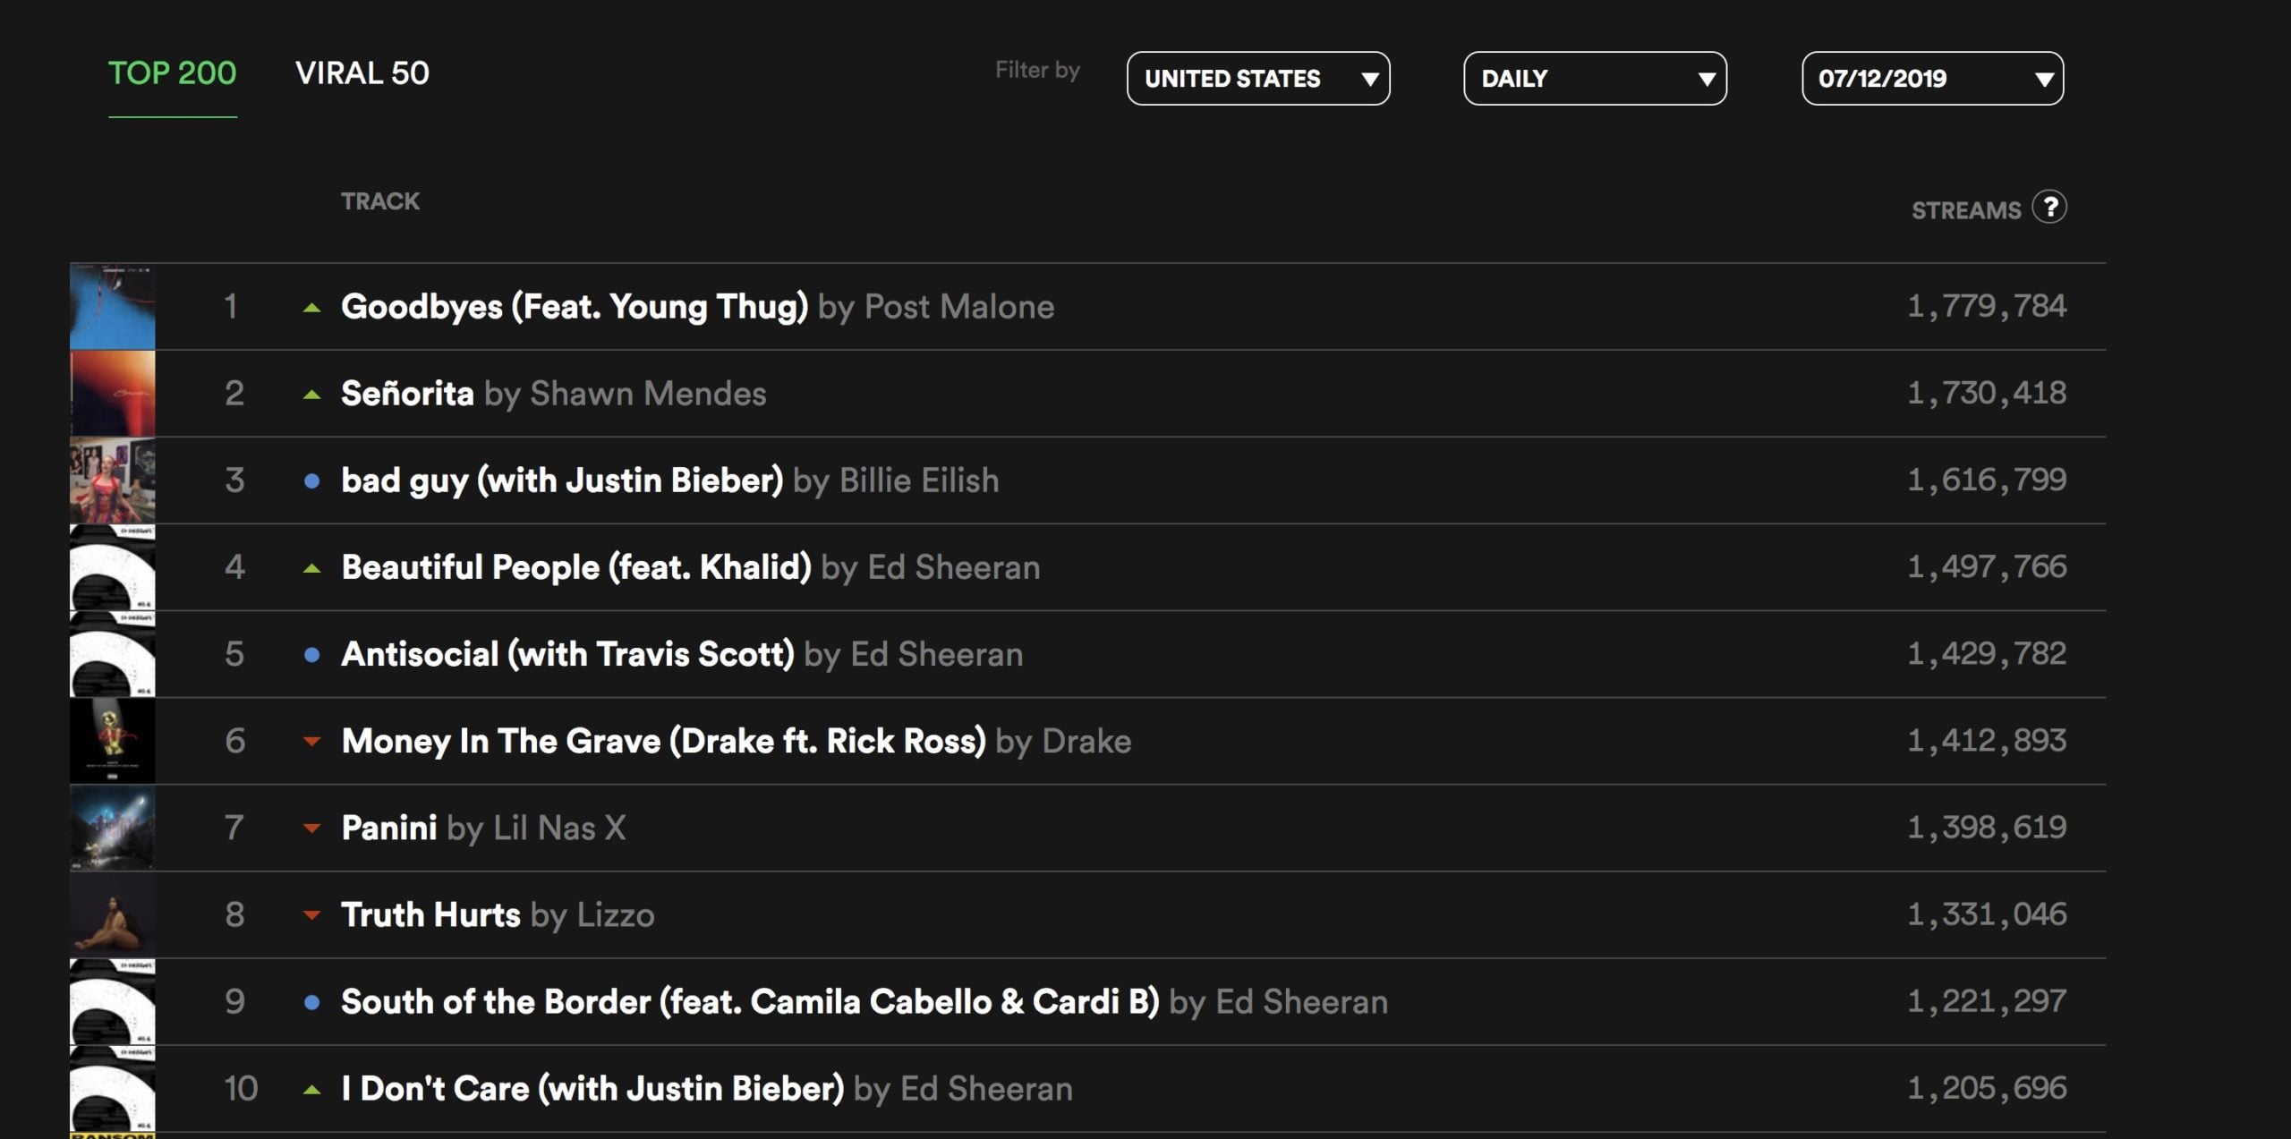Screen dimensions: 2291x1139
Task: Click red down arrow beside Truth Hurts
Action: pyautogui.click(x=311, y=915)
